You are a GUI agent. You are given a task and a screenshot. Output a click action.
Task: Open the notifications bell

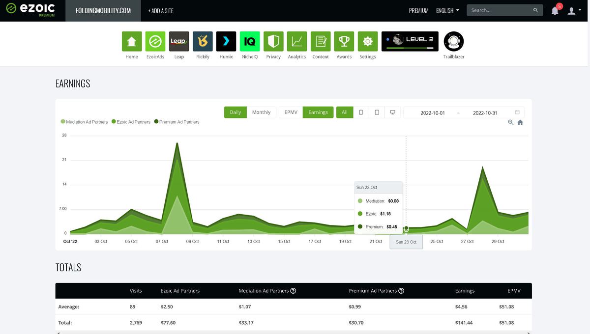coord(555,10)
